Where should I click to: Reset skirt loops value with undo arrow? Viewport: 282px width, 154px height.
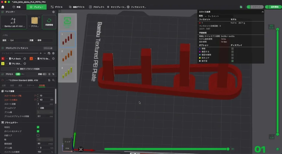coord(35,96)
